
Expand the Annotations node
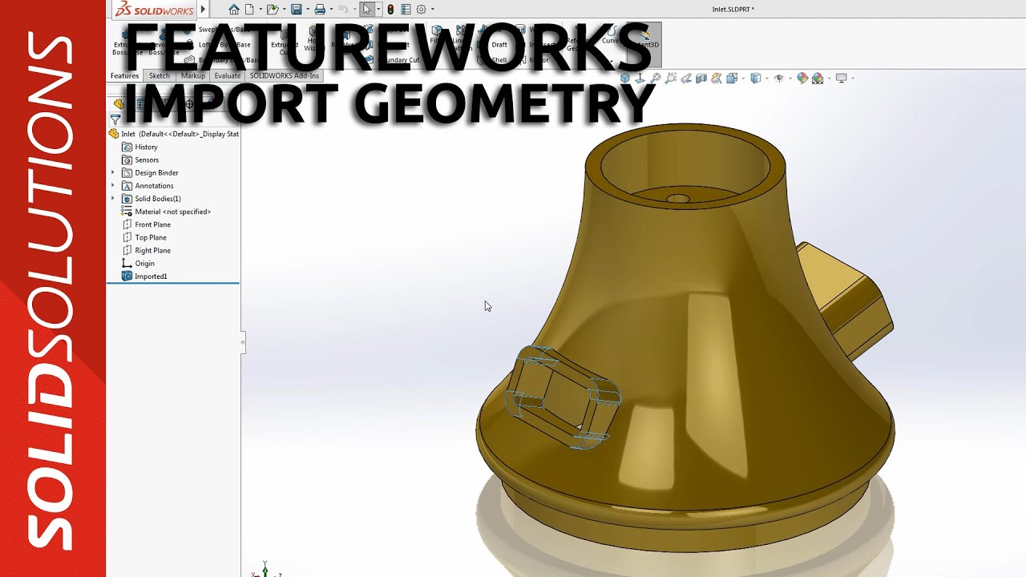pyautogui.click(x=113, y=186)
